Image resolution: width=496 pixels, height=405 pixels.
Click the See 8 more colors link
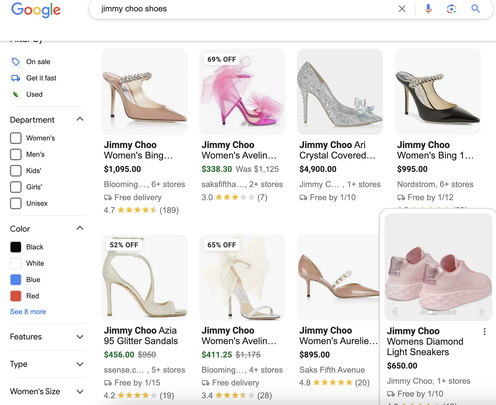click(x=28, y=312)
